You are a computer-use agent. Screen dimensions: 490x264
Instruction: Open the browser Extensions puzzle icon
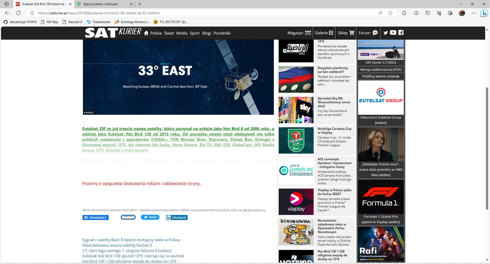pos(404,13)
